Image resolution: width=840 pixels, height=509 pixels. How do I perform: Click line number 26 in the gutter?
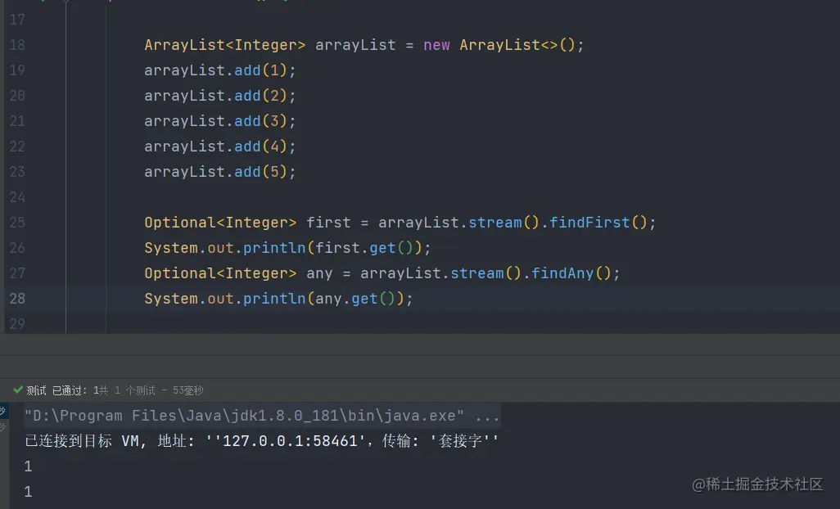click(x=17, y=248)
